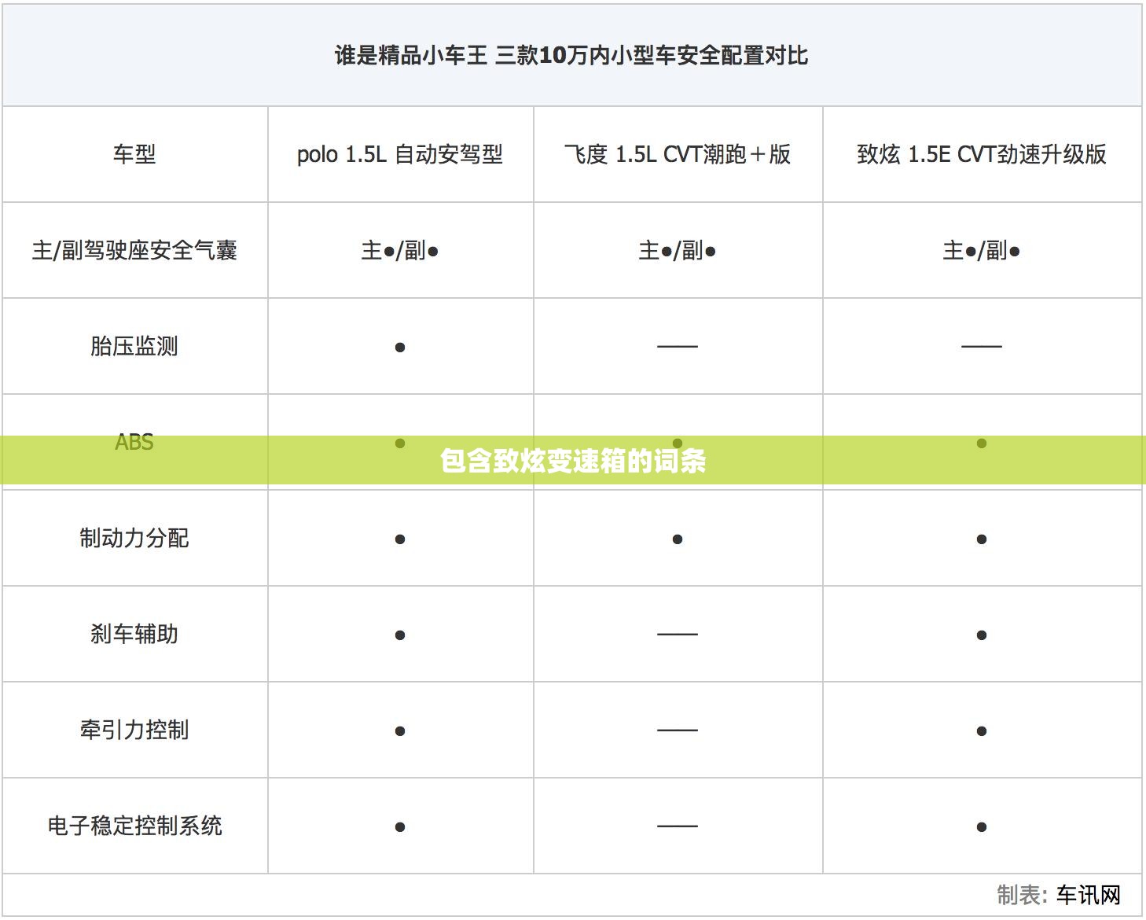Click the 飞度 dash in 电子稳定控制系统 row
This screenshot has width=1146, height=920.
678,826
